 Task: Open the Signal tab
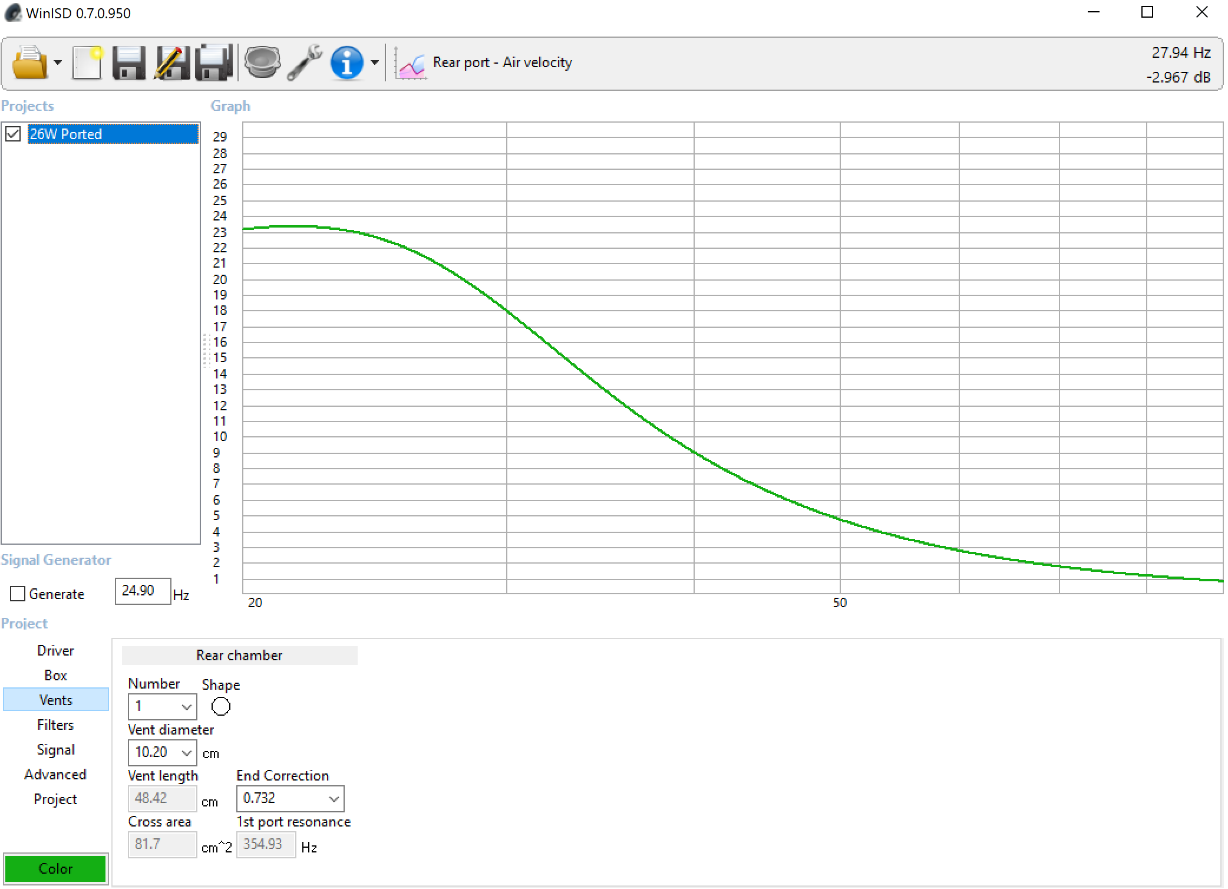pos(55,749)
